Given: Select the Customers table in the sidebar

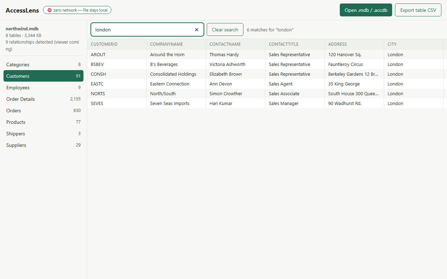Looking at the screenshot, I should click(x=43, y=76).
